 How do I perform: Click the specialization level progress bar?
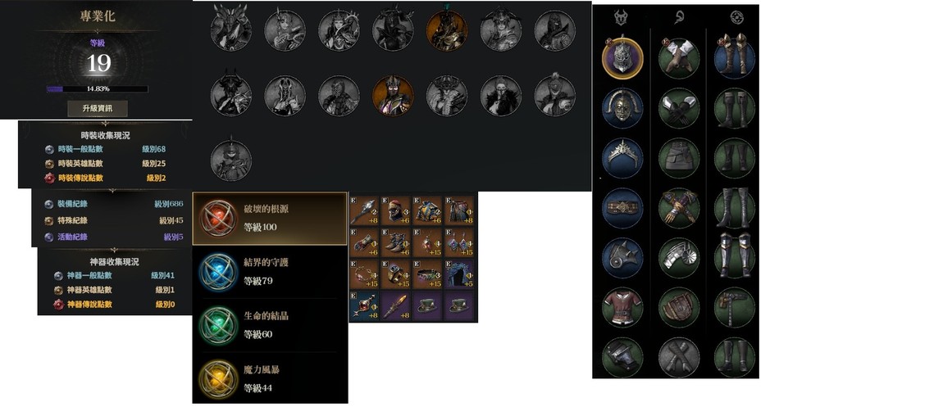[x=98, y=88]
